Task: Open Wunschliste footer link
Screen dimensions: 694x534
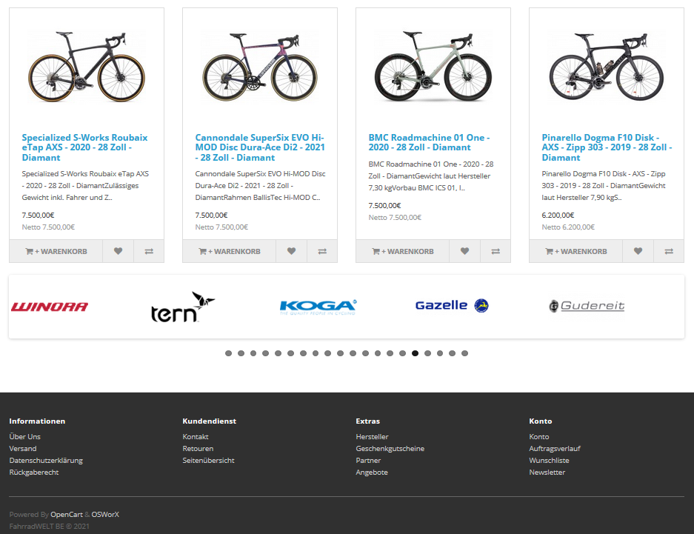Action: tap(550, 461)
